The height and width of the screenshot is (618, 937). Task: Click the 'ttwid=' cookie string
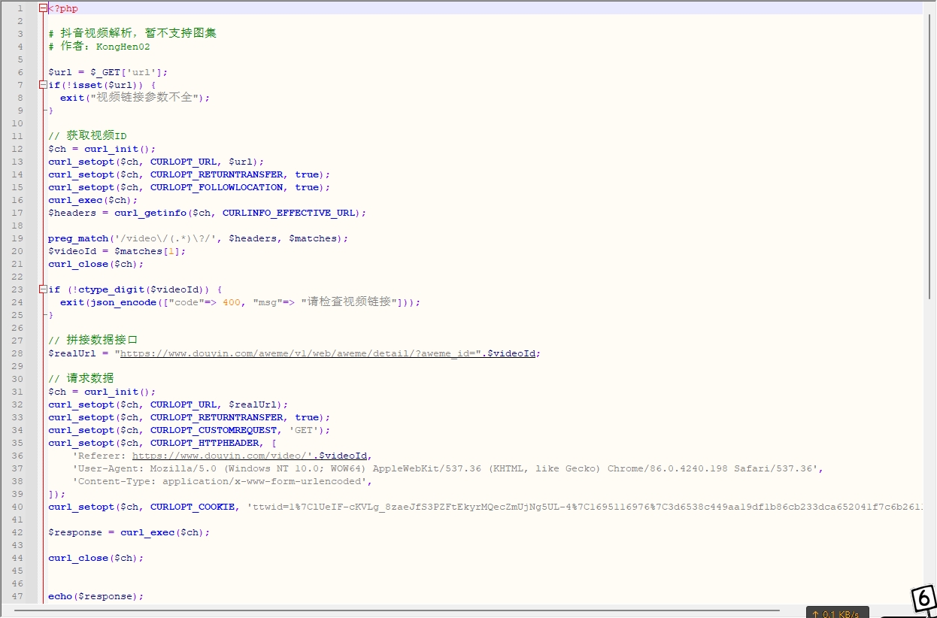pyautogui.click(x=584, y=507)
